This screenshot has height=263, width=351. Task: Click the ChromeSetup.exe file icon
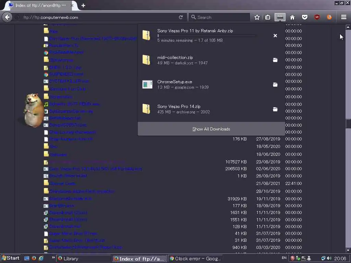(147, 84)
